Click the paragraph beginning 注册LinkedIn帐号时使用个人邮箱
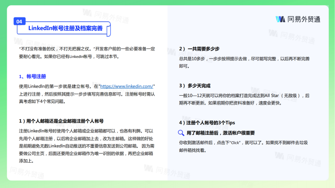 coord(86,146)
